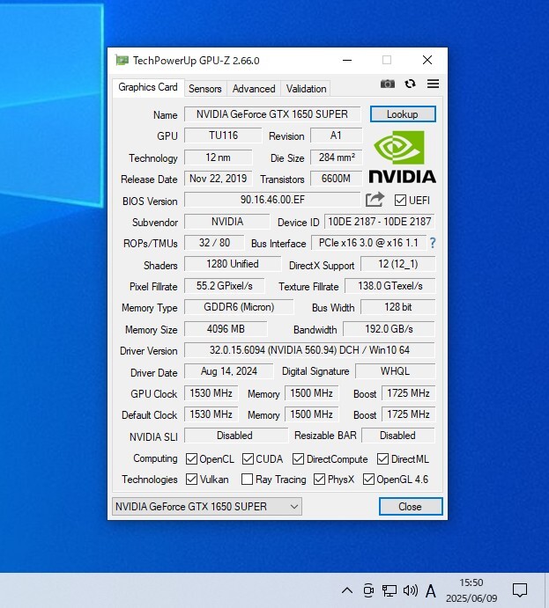Click the Default Clock field 1530 MHz
The image size is (549, 608).
pyautogui.click(x=211, y=414)
